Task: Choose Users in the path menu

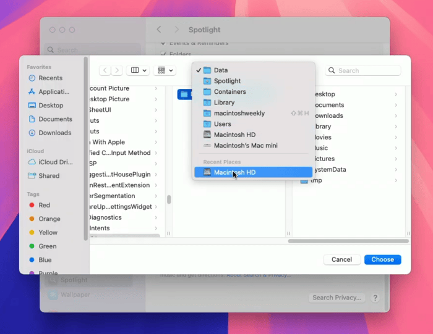Action: tap(253, 124)
